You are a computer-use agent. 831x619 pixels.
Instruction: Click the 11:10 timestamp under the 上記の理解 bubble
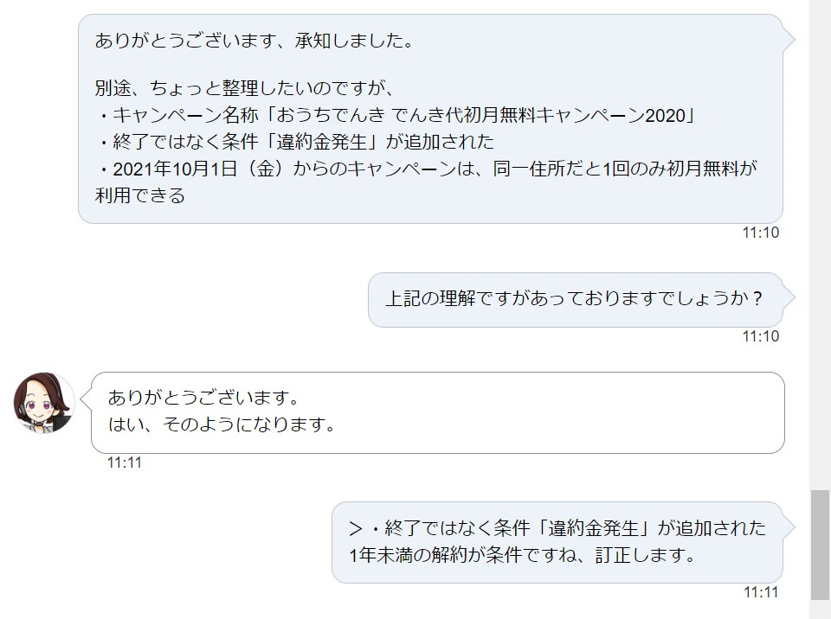pyautogui.click(x=761, y=336)
